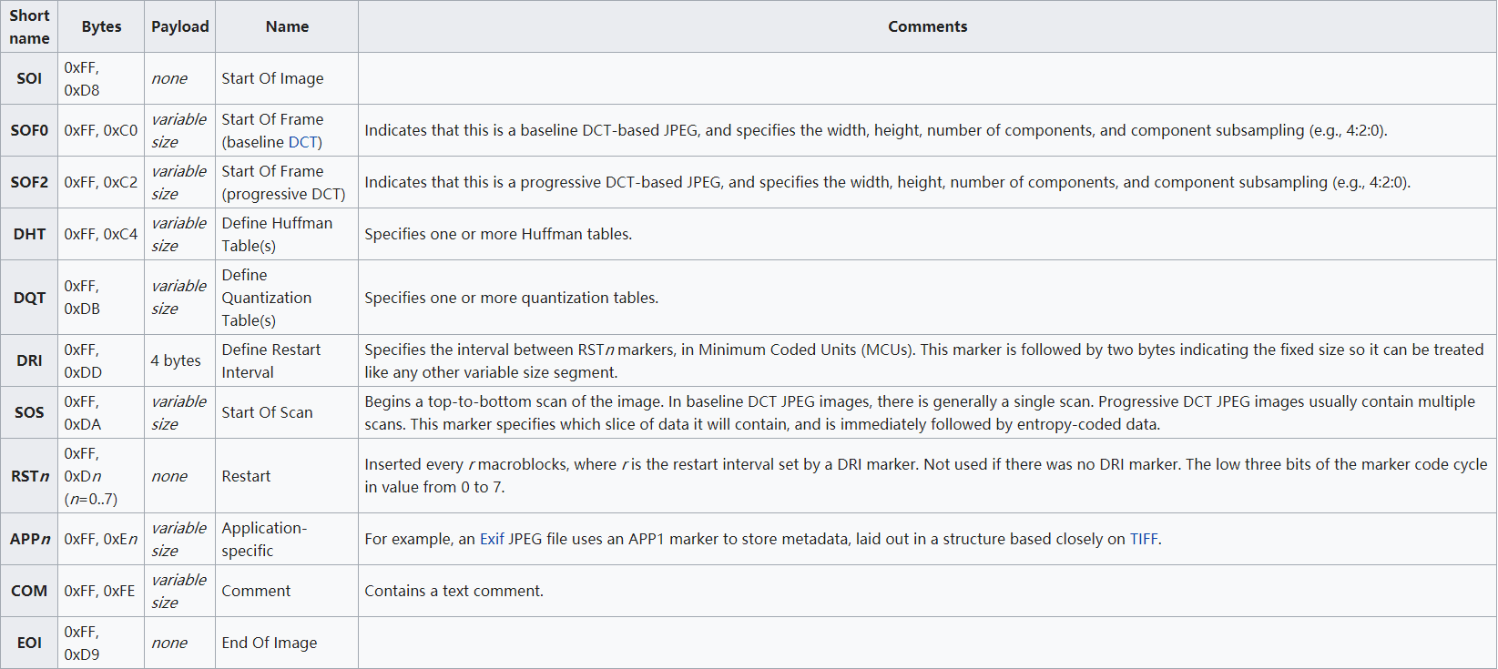
Task: Click the Name column header
Action: 287,26
